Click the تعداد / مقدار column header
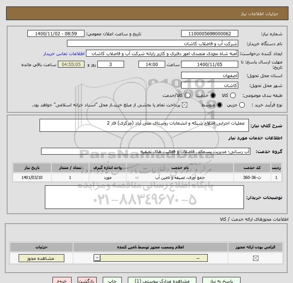293x283 pixels. (70, 168)
